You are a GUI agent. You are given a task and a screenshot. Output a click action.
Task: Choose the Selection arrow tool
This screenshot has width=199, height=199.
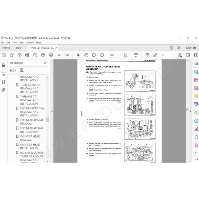tap(78, 55)
